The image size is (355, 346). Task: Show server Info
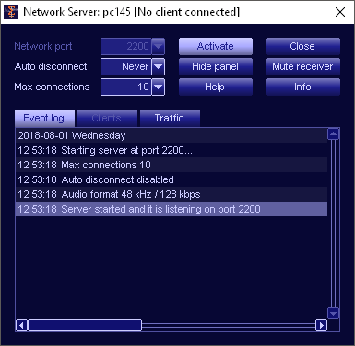click(x=303, y=86)
